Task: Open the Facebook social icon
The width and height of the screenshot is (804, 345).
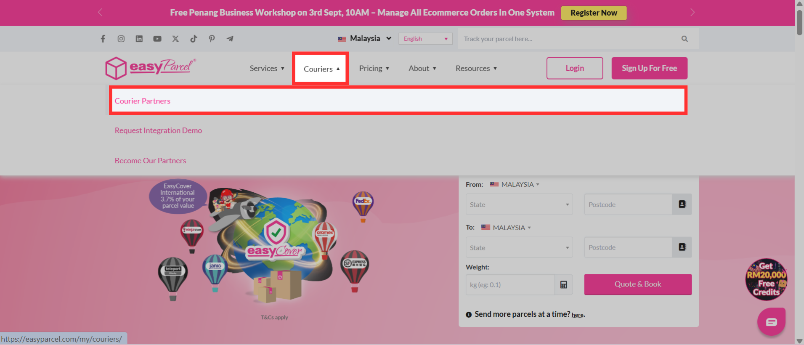Action: (x=103, y=39)
